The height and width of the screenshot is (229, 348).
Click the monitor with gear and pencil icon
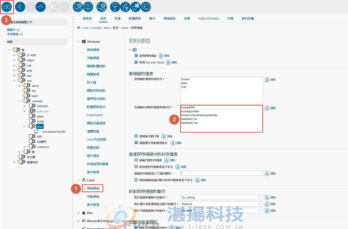[x=102, y=7]
